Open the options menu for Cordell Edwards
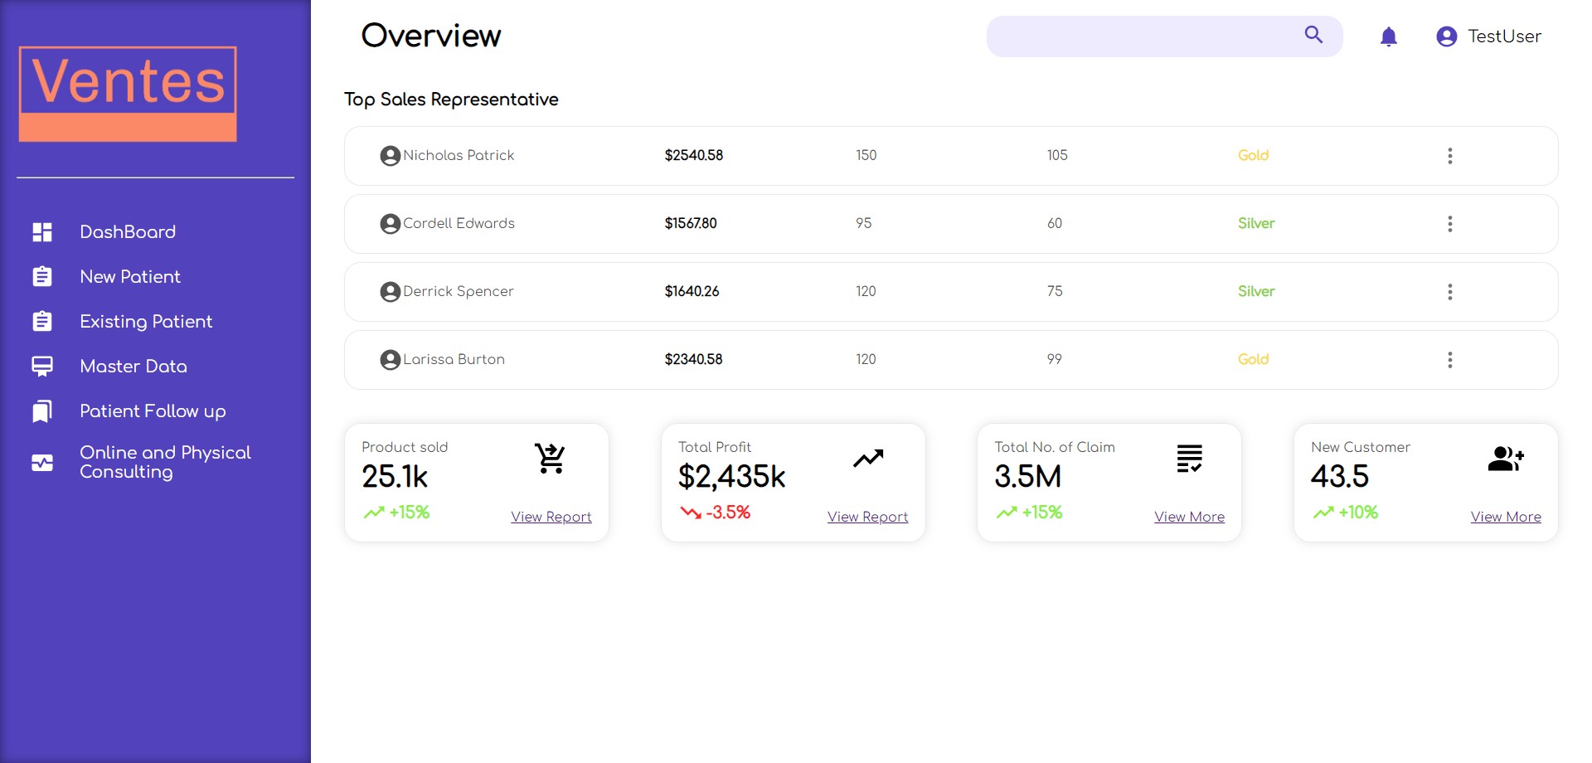The image size is (1592, 763). tap(1450, 223)
